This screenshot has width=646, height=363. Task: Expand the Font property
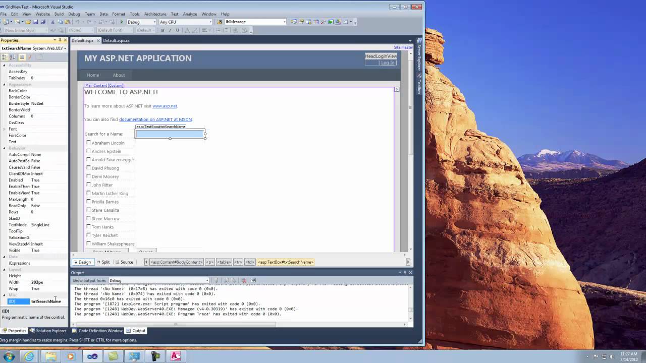(x=4, y=129)
